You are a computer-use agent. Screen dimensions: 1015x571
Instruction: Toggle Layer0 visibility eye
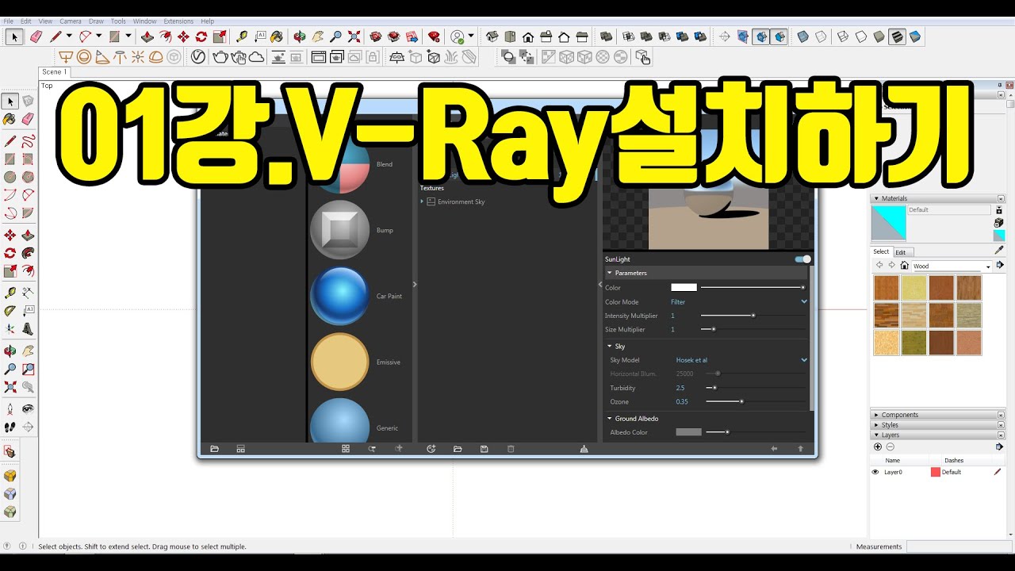point(875,472)
